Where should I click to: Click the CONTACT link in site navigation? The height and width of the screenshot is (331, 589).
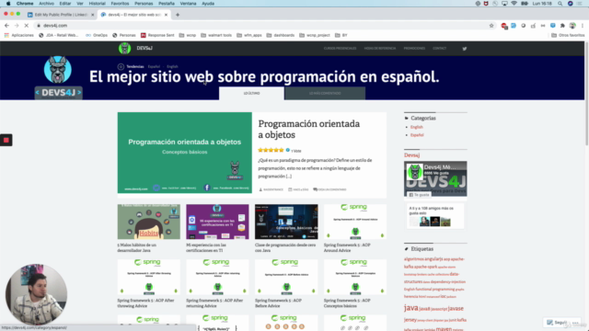(440, 49)
